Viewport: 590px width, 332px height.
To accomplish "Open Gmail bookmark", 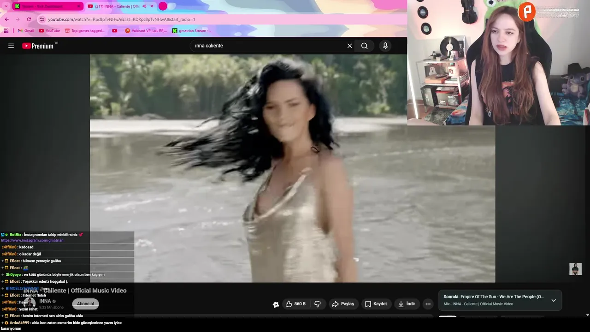I will [x=26, y=31].
